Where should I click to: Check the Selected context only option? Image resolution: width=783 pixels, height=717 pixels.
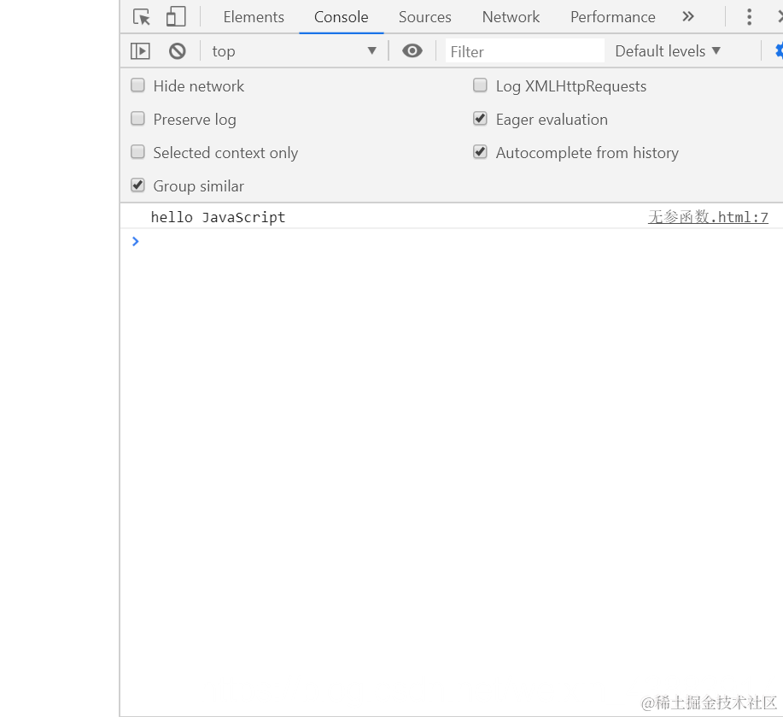pyautogui.click(x=137, y=152)
